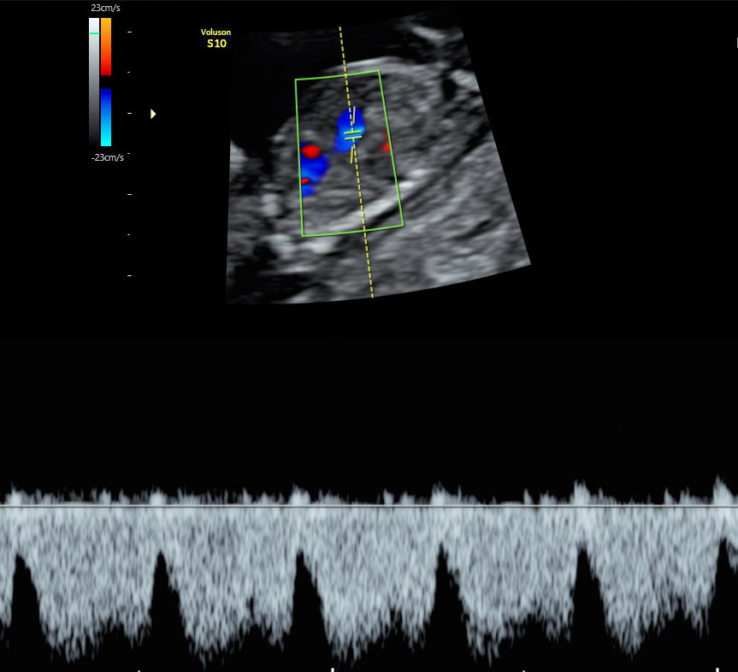Viewport: 738px width, 672px height.
Task: Click the green color Doppler region box
Action: pos(349,153)
